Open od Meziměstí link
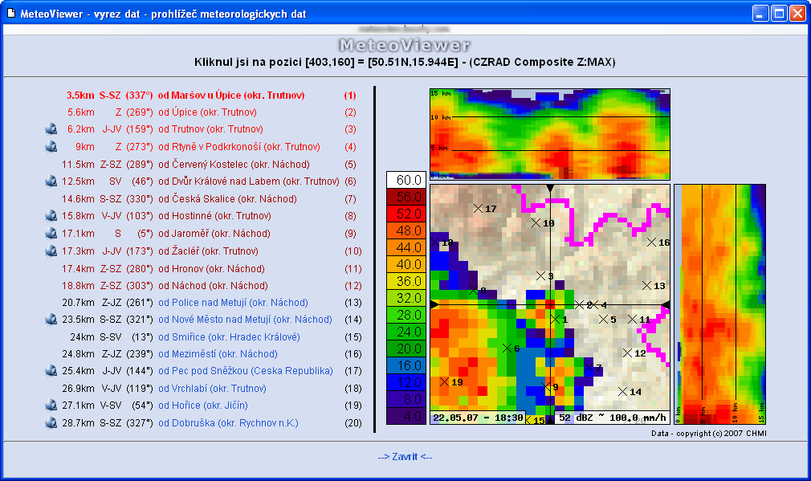The height and width of the screenshot is (481, 811). [218, 354]
